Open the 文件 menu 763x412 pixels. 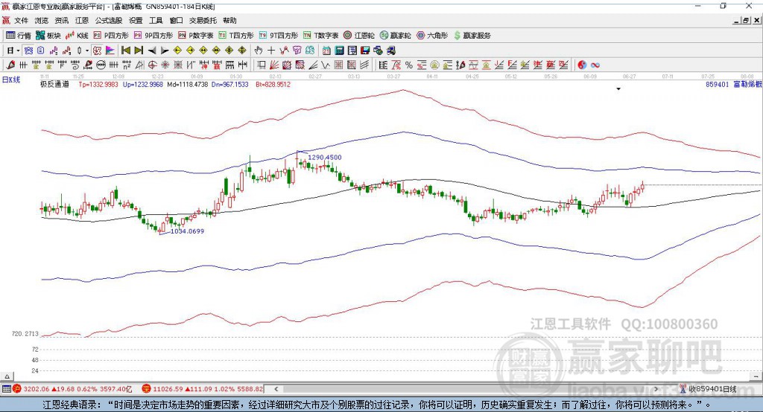click(x=21, y=20)
